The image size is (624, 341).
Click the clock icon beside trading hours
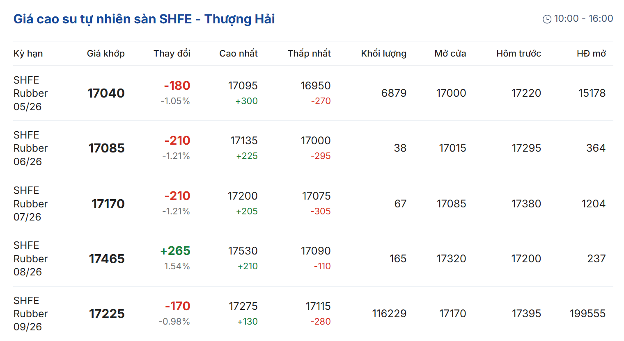(547, 19)
